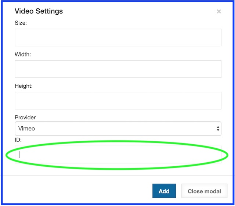Click the "Provider" label
Screen dimensions: 235x206
pyautogui.click(x=25, y=118)
